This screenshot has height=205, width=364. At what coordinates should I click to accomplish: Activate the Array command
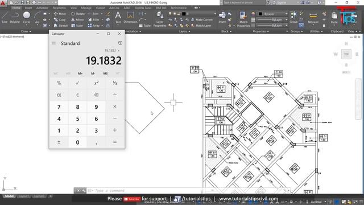(93, 26)
